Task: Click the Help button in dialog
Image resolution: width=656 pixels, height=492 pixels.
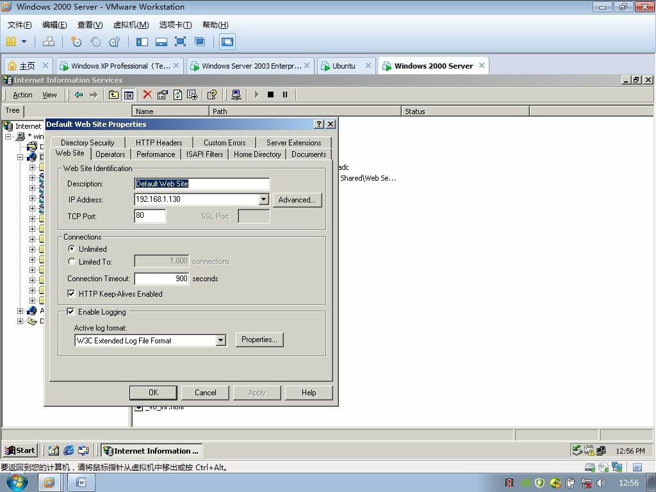Action: coord(309,393)
